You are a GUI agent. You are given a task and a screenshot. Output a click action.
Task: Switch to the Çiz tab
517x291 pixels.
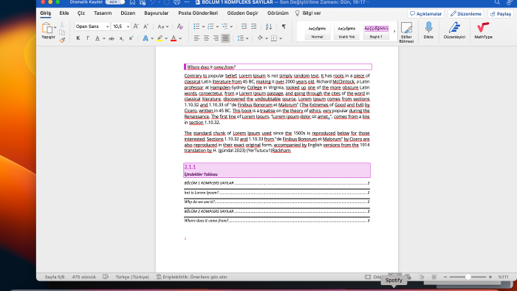pos(81,13)
